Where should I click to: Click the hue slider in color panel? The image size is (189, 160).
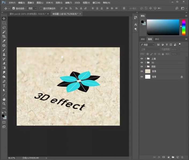tap(184, 27)
